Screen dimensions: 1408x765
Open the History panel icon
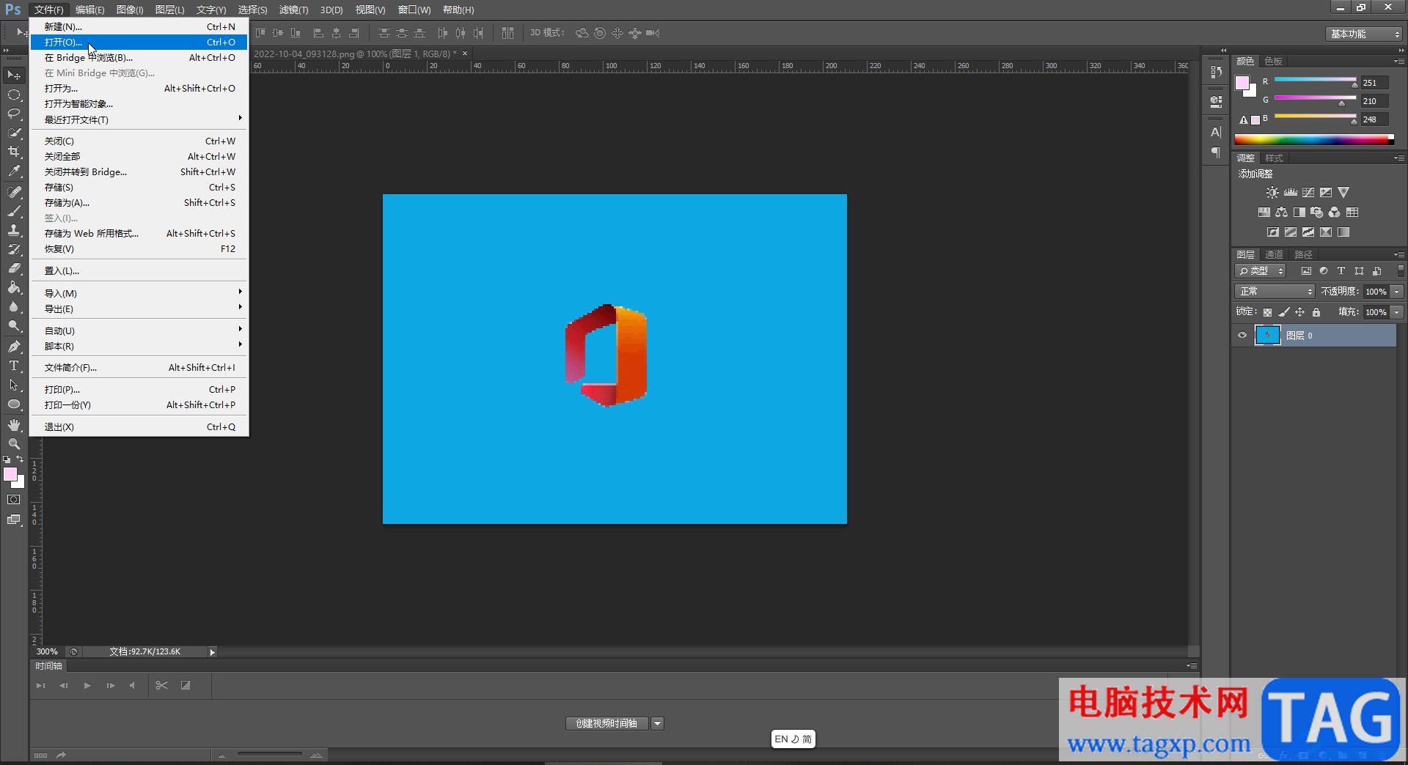pyautogui.click(x=1216, y=72)
